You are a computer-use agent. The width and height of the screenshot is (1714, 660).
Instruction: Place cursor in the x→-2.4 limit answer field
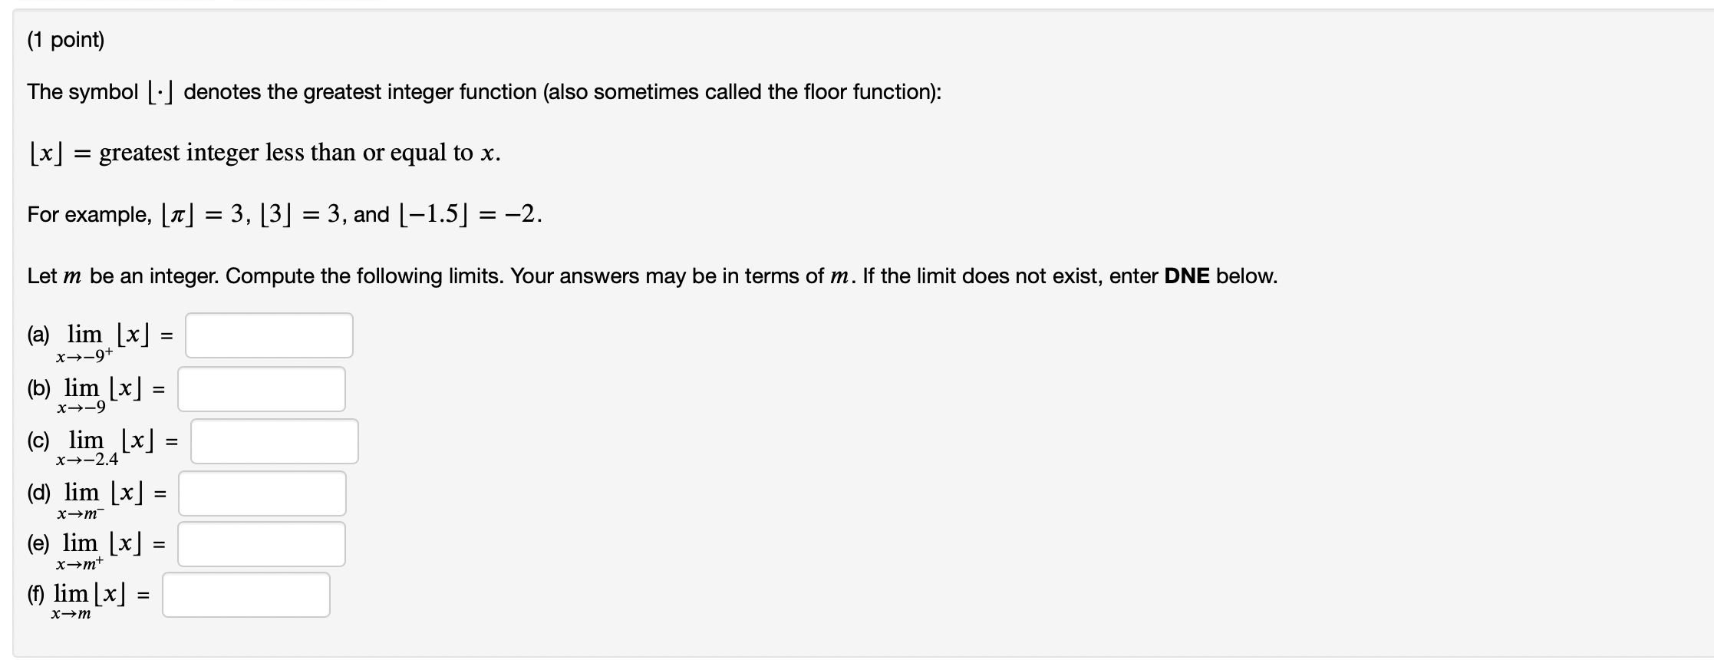click(275, 440)
